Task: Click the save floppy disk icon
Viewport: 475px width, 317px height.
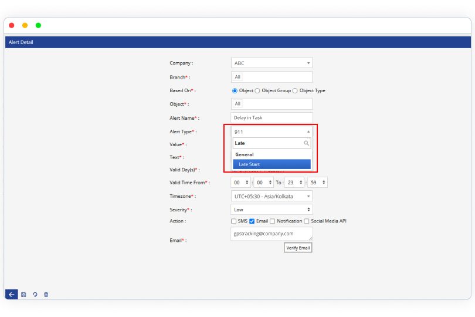Action: pos(23,294)
